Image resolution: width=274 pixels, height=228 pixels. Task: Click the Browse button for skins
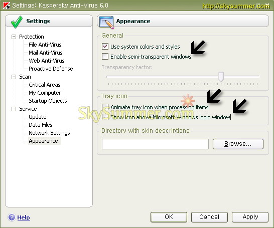click(x=238, y=144)
